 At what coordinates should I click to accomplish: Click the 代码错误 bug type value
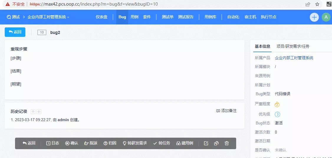pos(282,94)
